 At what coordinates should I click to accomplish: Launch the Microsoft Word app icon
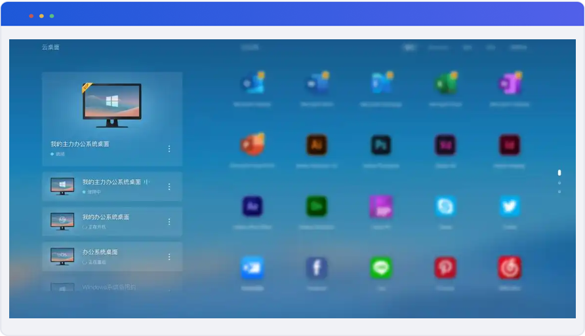tap(317, 83)
